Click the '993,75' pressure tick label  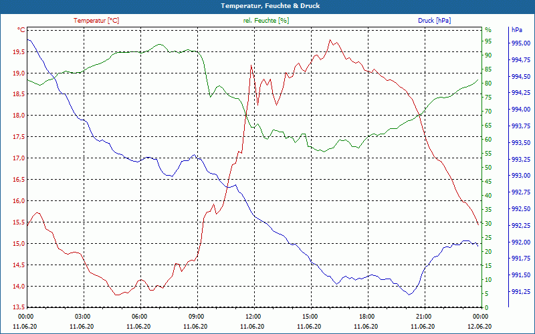[x=521, y=126]
